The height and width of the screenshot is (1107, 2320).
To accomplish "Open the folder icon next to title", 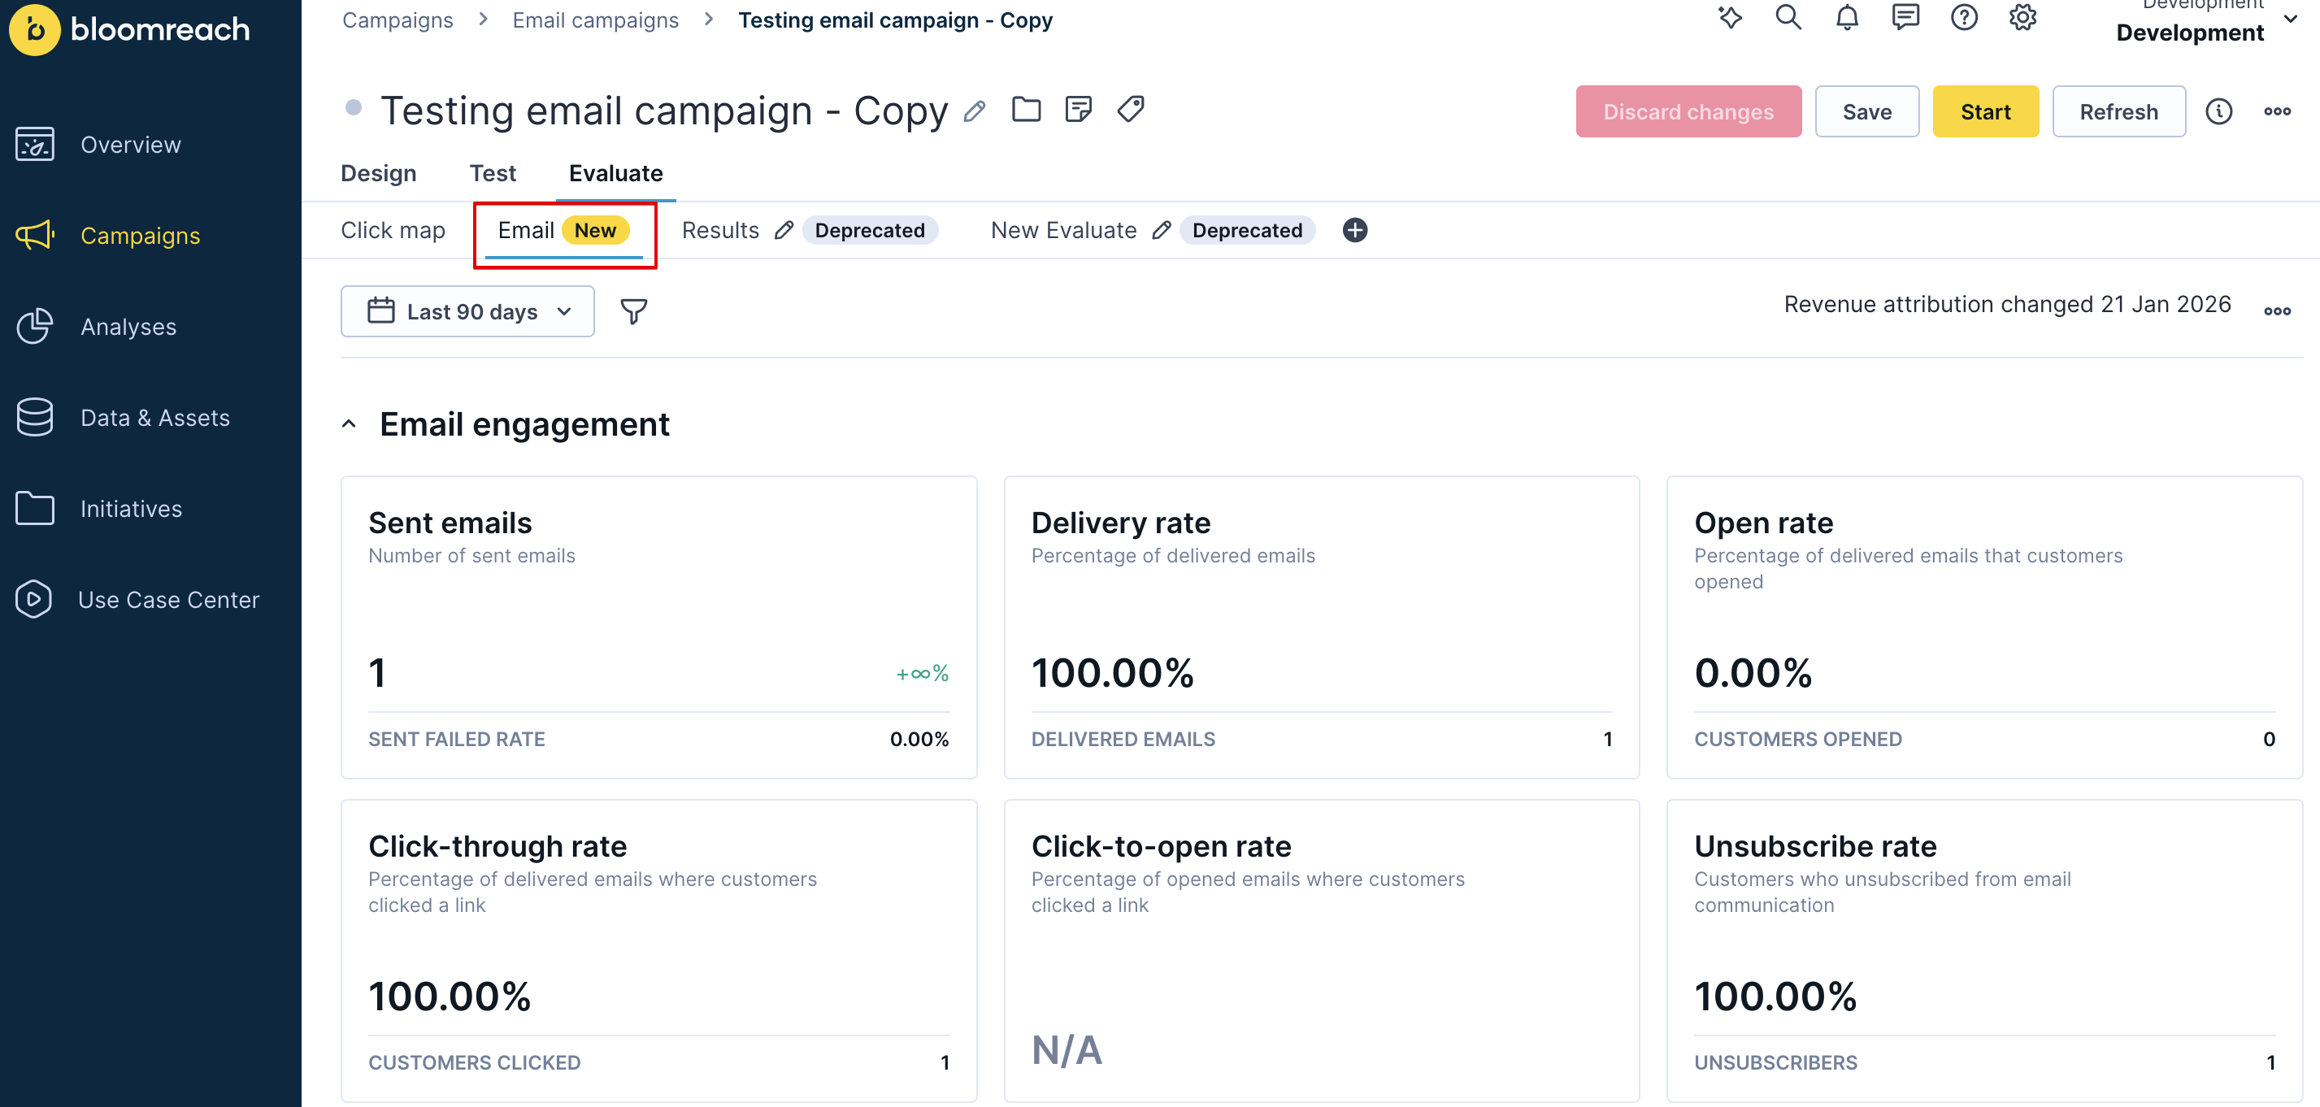I will click(1026, 110).
